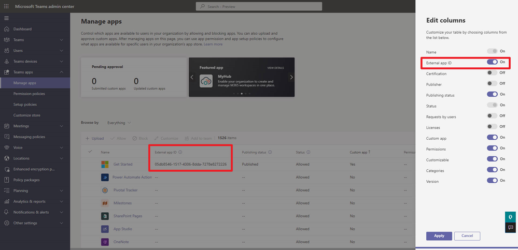Click the OneNote app icon
The height and width of the screenshot is (250, 518).
tap(105, 242)
